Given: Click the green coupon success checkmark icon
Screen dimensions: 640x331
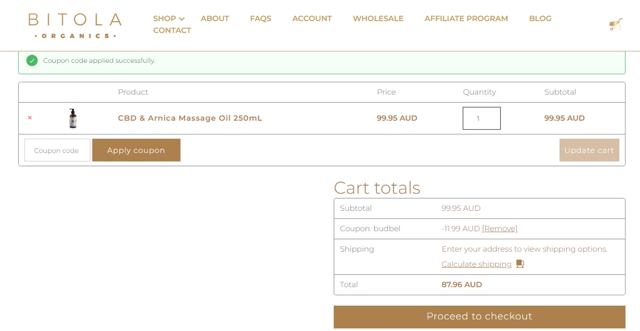Looking at the screenshot, I should [32, 61].
